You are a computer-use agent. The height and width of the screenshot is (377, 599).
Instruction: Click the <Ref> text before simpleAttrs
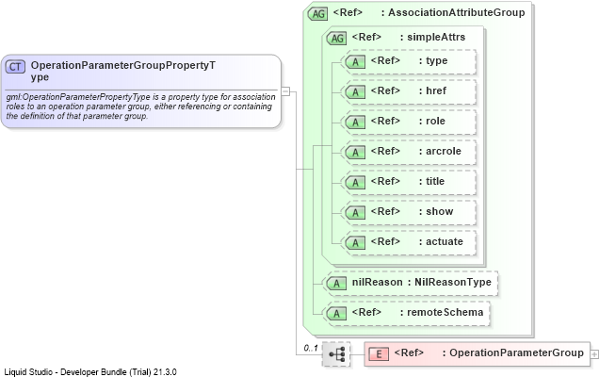[366, 37]
